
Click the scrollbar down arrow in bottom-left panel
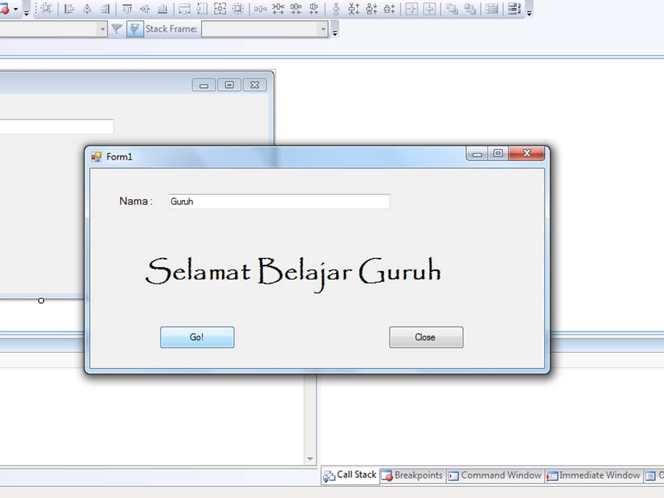[310, 459]
